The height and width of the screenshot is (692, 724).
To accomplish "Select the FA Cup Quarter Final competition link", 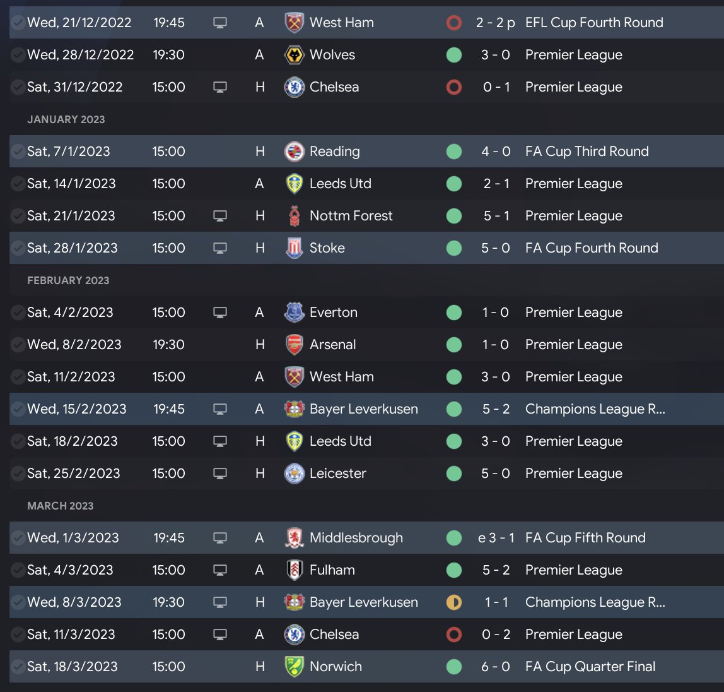I will click(x=590, y=667).
